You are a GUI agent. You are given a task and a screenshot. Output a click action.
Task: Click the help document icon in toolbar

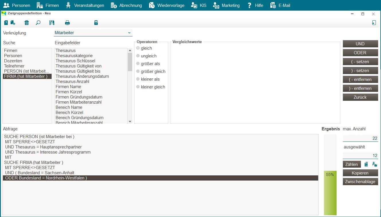pyautogui.click(x=6, y=23)
